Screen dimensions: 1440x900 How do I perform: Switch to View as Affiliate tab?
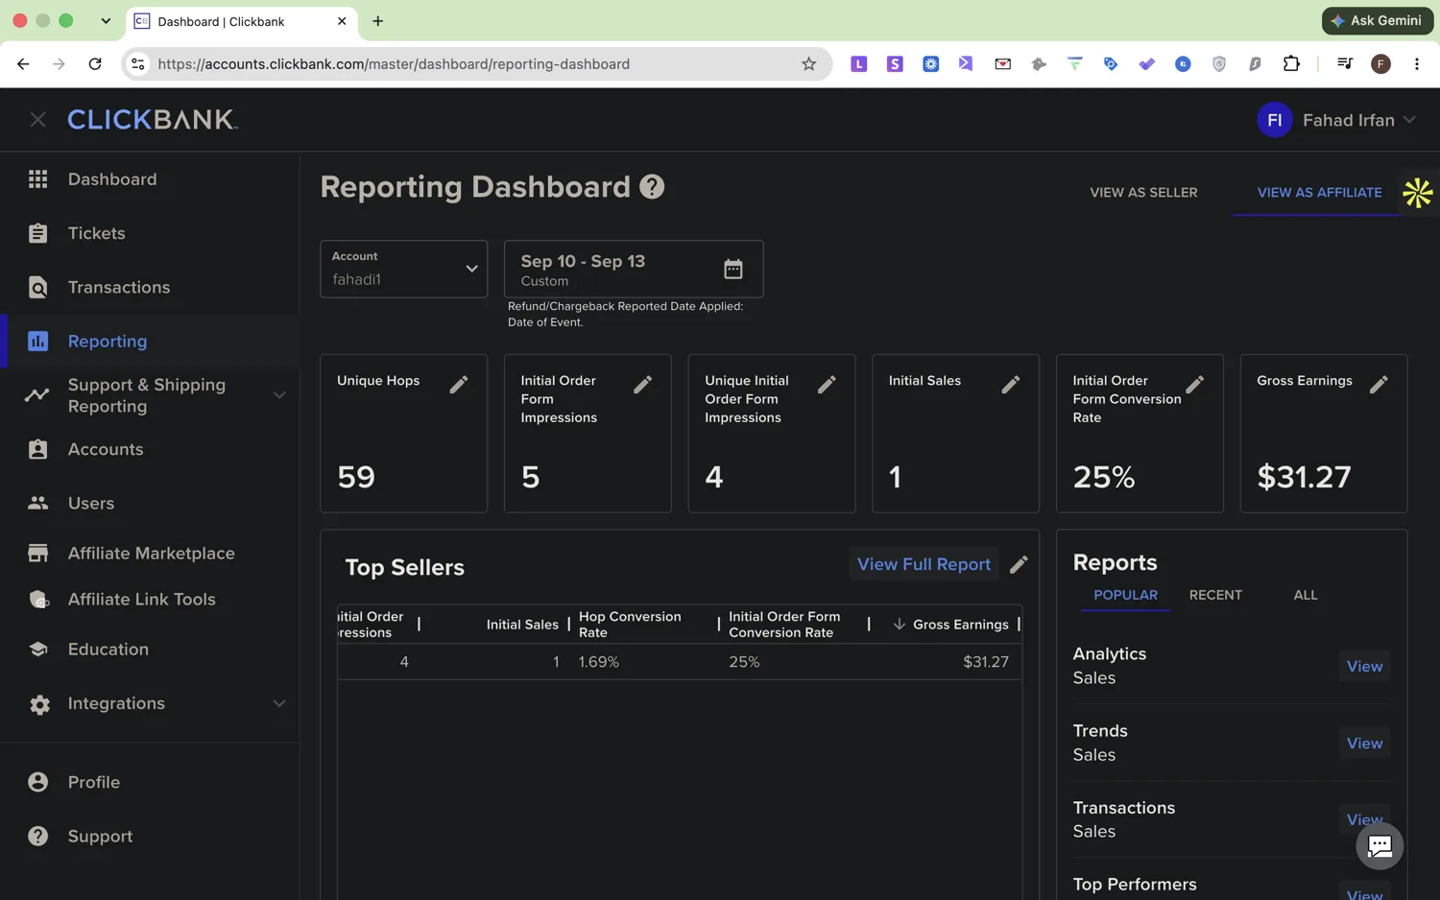[1319, 193]
